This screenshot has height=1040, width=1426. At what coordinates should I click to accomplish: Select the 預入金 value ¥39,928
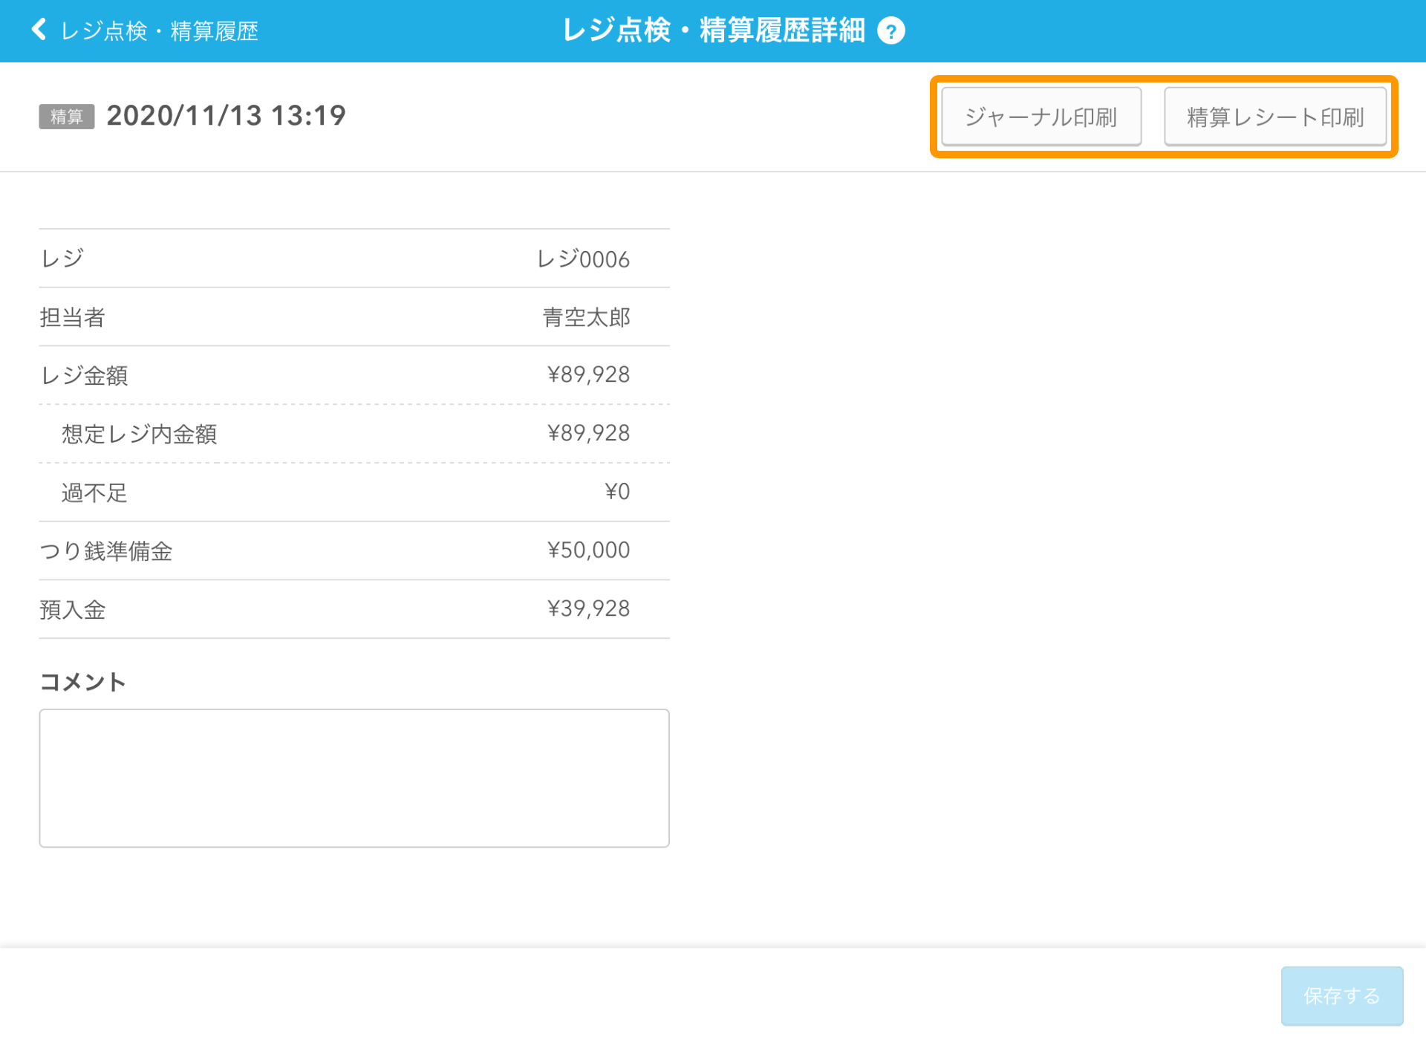pos(588,608)
